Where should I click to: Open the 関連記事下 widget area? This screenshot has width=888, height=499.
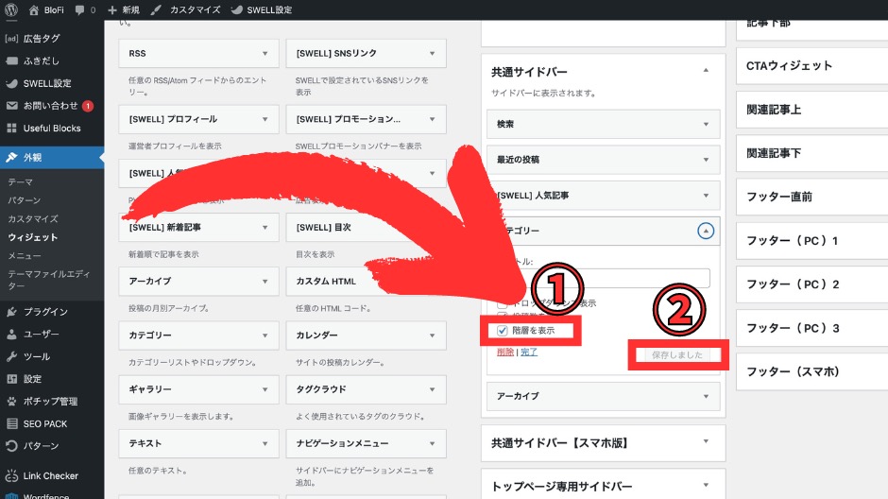(812, 153)
